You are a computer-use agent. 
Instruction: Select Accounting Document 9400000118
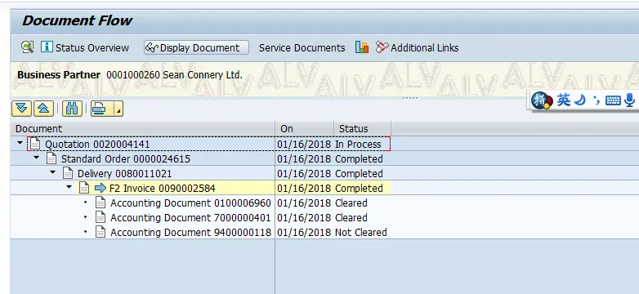tap(190, 232)
